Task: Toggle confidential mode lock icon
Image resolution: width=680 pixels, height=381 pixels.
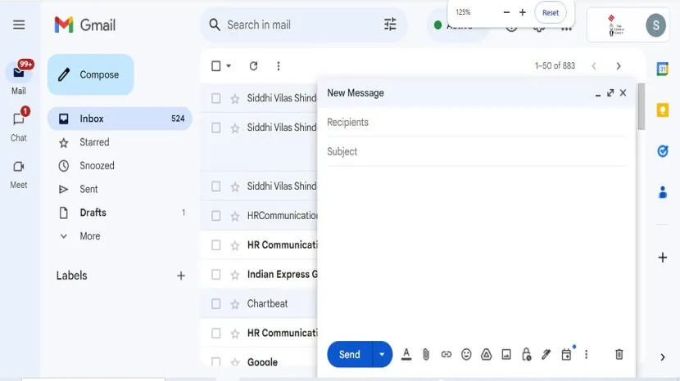Action: pos(527,354)
